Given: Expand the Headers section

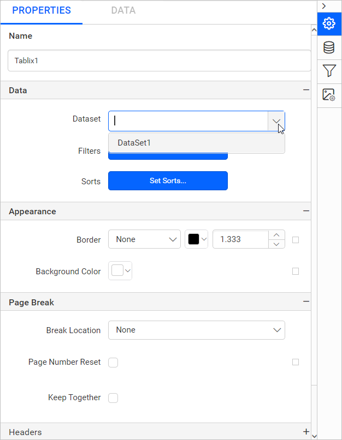Looking at the screenshot, I should 306,432.
